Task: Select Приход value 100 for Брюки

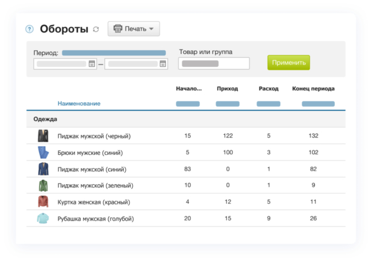Action: [227, 152]
